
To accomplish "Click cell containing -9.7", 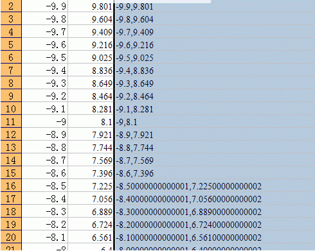I will 45,31.
